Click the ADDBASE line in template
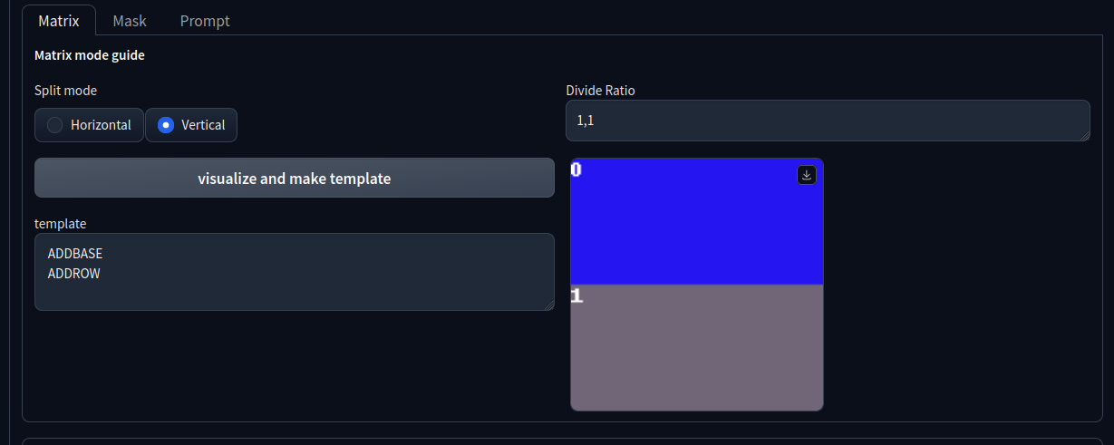Viewport: 1114px width, 445px height. tap(75, 254)
